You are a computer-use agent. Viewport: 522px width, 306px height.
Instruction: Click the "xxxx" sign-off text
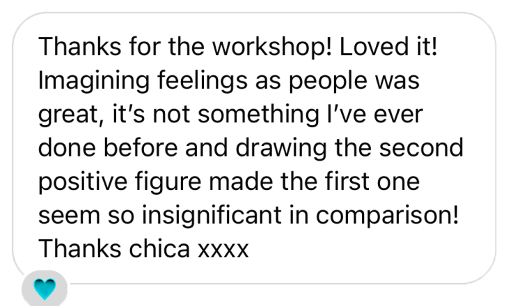coord(223,246)
